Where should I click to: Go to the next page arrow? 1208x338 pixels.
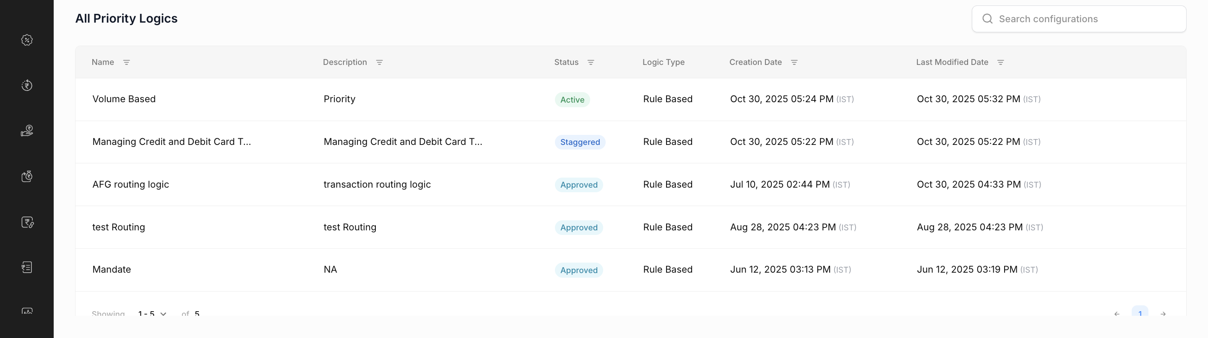coord(1163,313)
